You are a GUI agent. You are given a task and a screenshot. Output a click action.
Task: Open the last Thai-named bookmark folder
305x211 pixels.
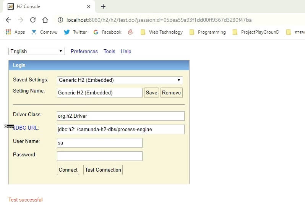point(295,32)
